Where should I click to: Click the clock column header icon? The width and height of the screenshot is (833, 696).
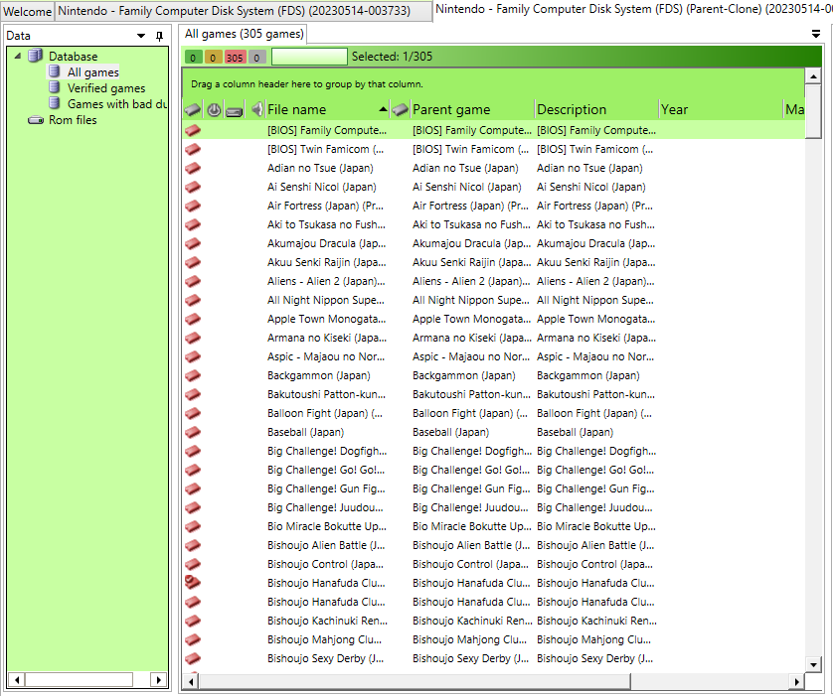pos(214,110)
